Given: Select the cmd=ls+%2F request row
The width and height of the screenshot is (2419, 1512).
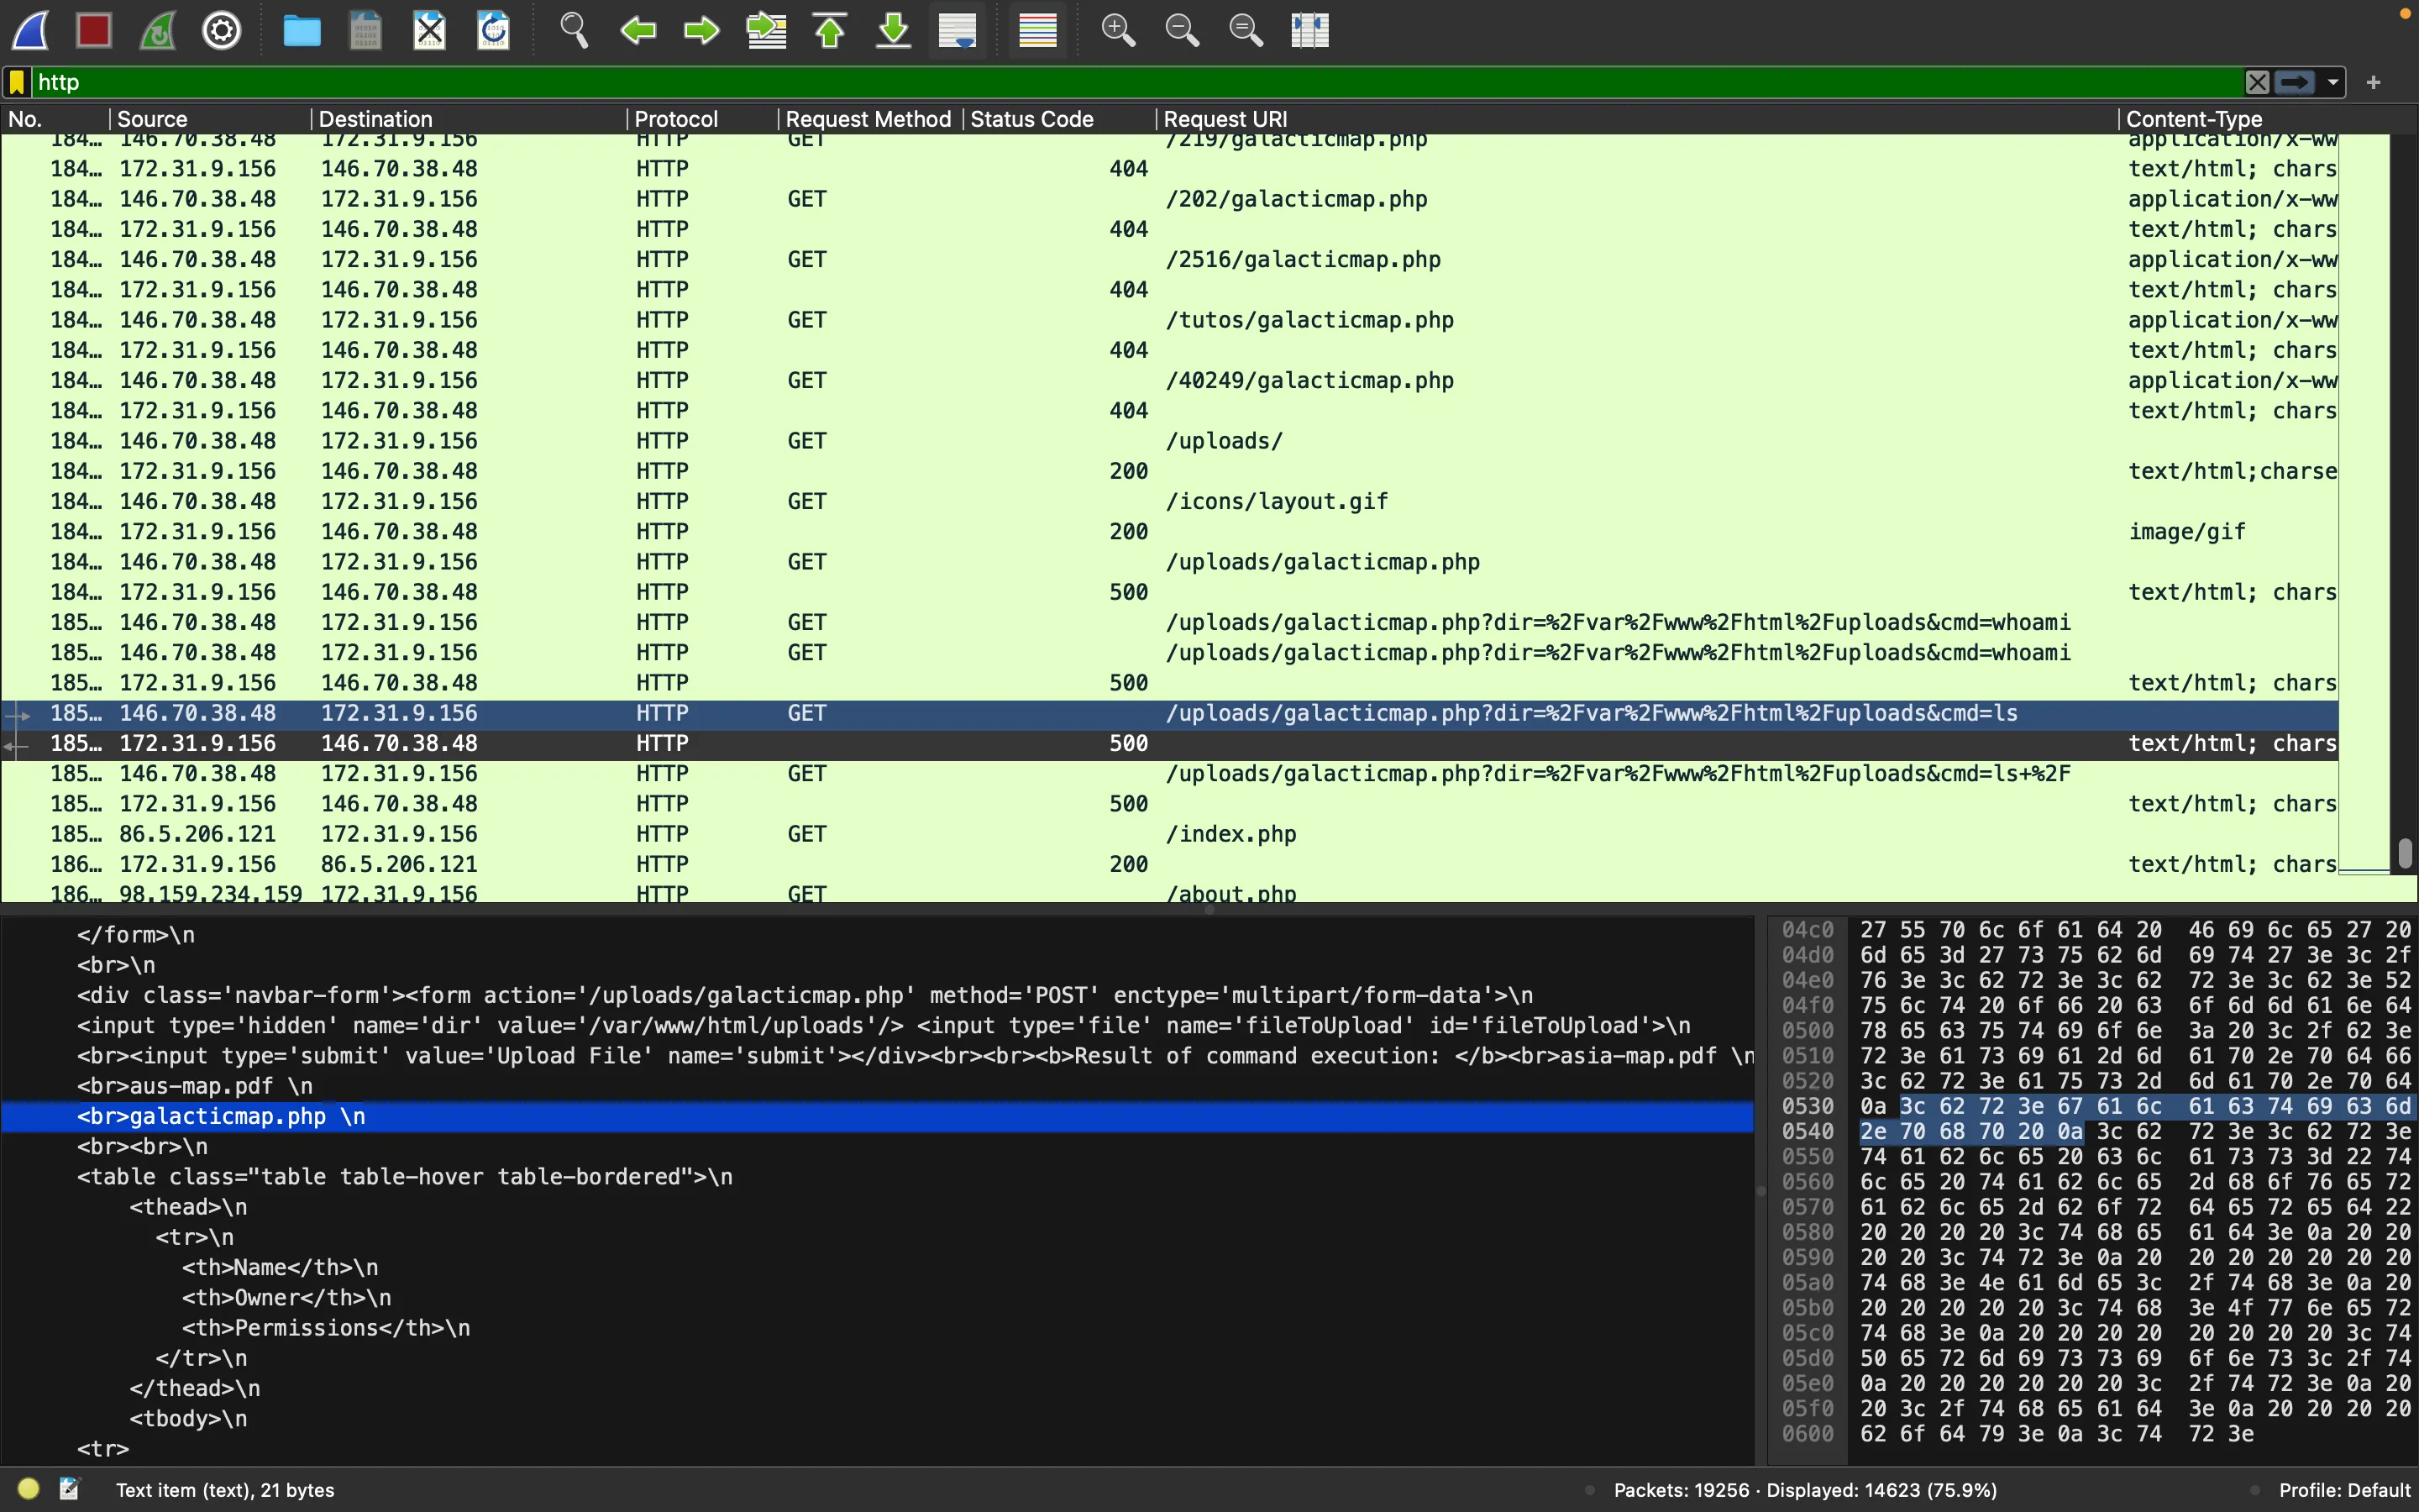Looking at the screenshot, I should click(x=1169, y=774).
